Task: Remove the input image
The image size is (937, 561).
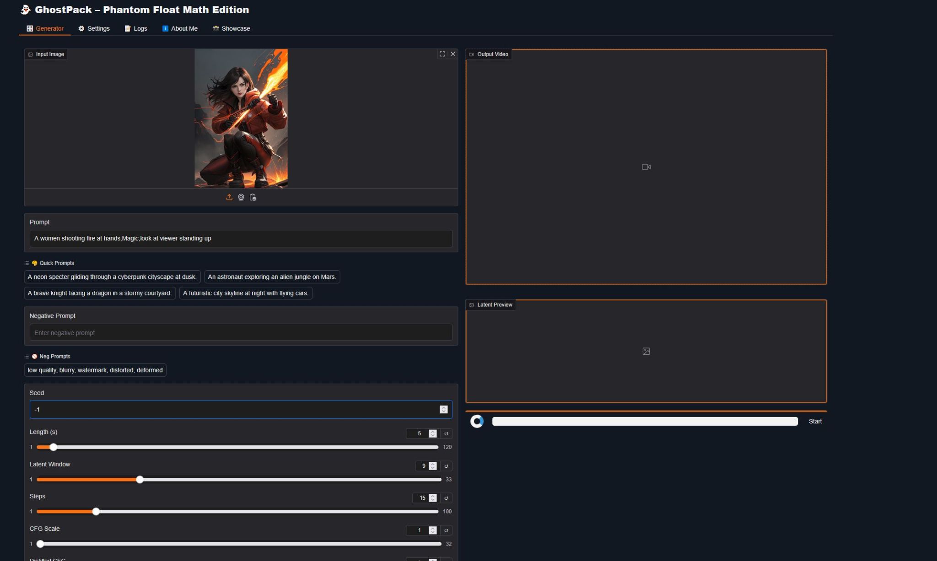Action: [453, 54]
